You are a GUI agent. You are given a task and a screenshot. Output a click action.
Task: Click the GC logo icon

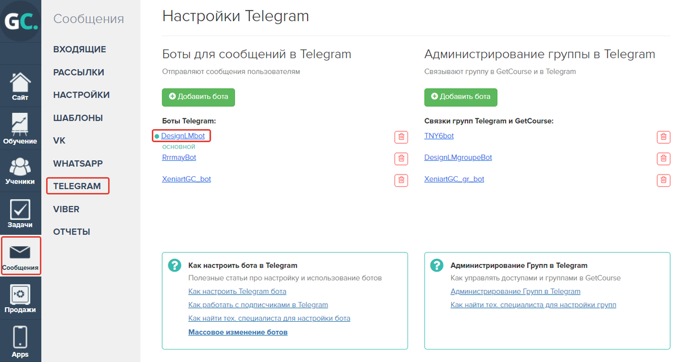(x=20, y=21)
